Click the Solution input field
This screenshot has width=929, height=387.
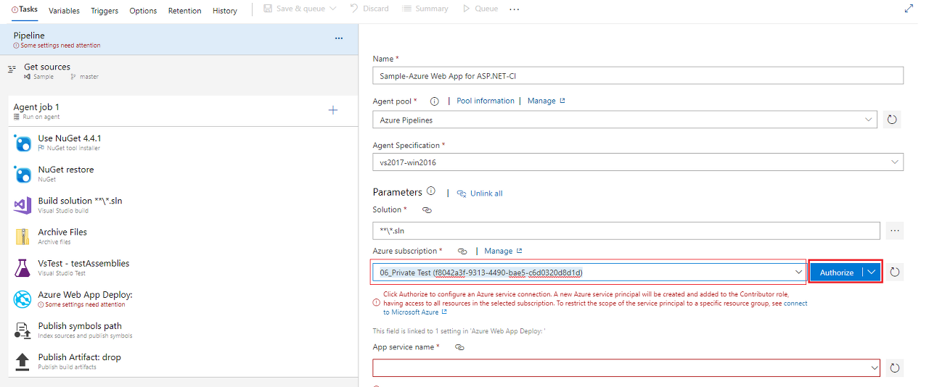pyautogui.click(x=626, y=230)
